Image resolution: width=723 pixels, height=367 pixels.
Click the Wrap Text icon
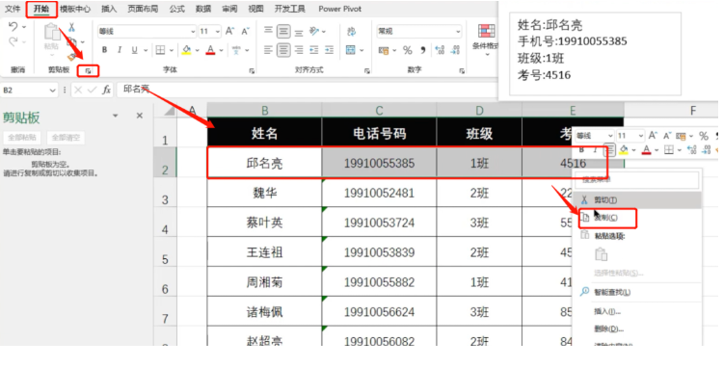[x=351, y=31]
